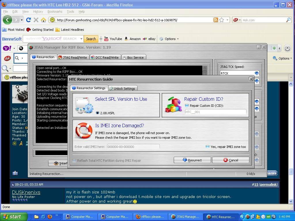The width and height of the screenshot is (295, 221).
Task: Stop loading the page with the X icon
Action: [36, 20]
